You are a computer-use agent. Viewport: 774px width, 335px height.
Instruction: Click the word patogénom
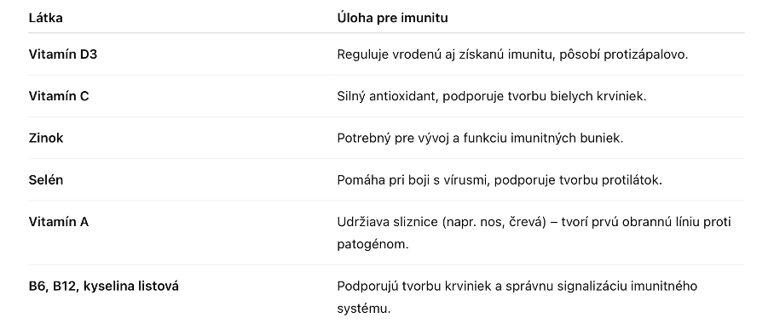click(x=373, y=244)
